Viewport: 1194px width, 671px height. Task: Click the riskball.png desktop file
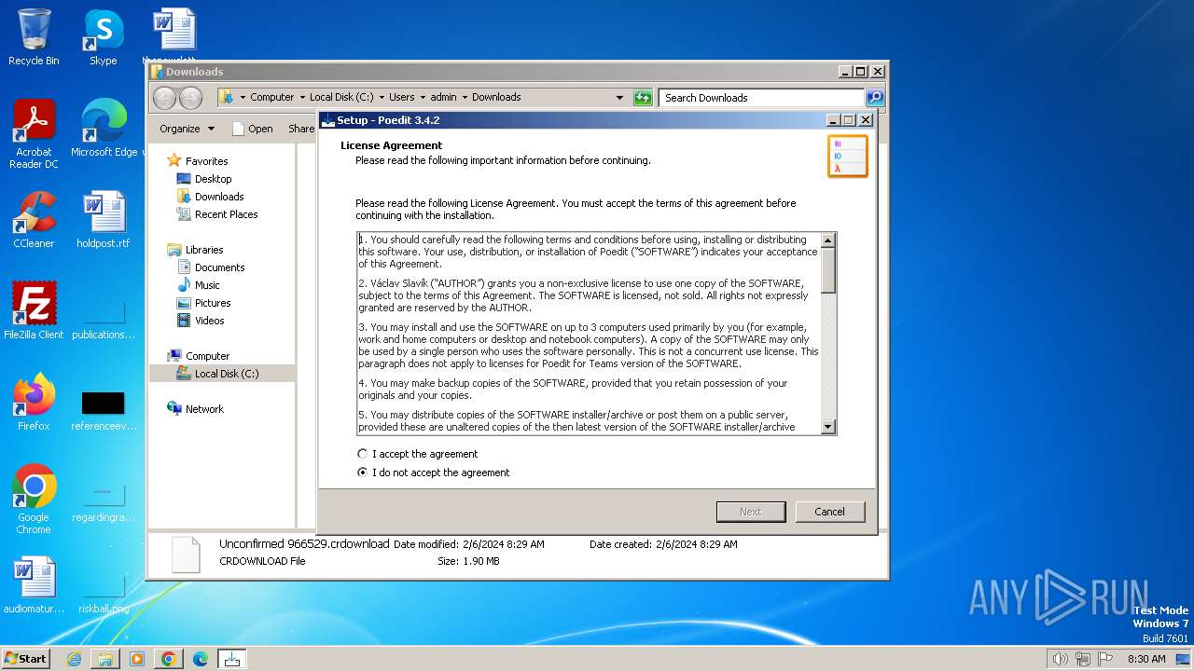click(x=104, y=593)
